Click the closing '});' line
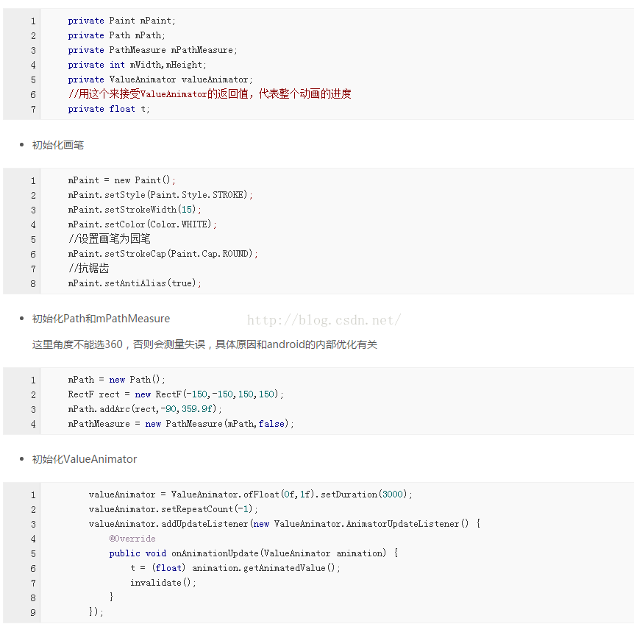This screenshot has height=624, width=634. (96, 612)
